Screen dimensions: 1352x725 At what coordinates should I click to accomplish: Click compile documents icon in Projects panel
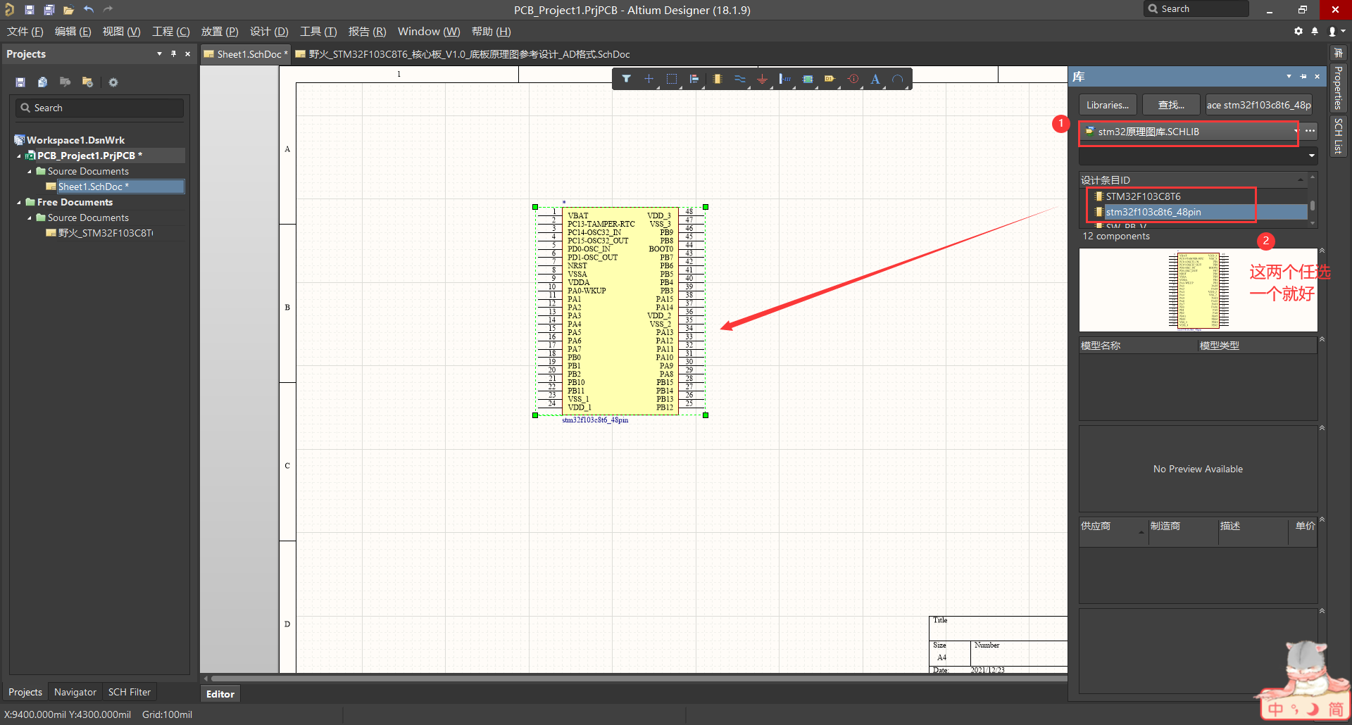click(42, 82)
